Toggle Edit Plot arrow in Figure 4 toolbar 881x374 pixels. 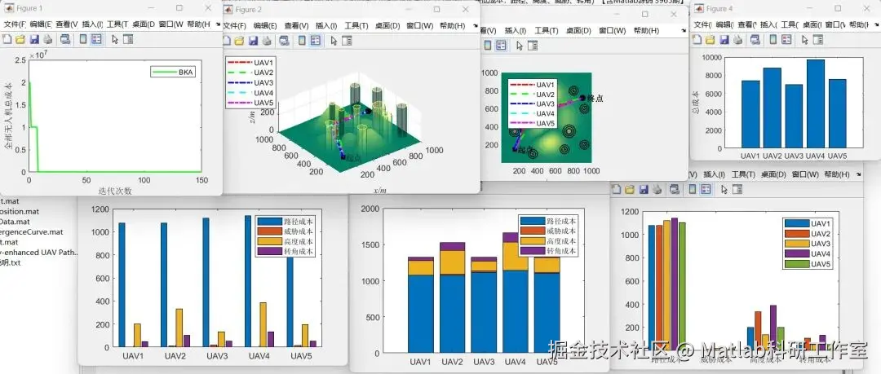[x=804, y=39]
